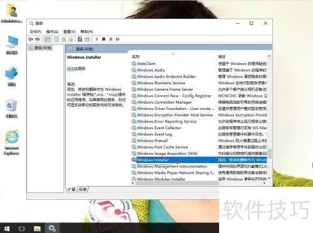Screen dimensions: 313x233
Task: Open Help via blue book toolbar icon
Action: tap(80, 39)
